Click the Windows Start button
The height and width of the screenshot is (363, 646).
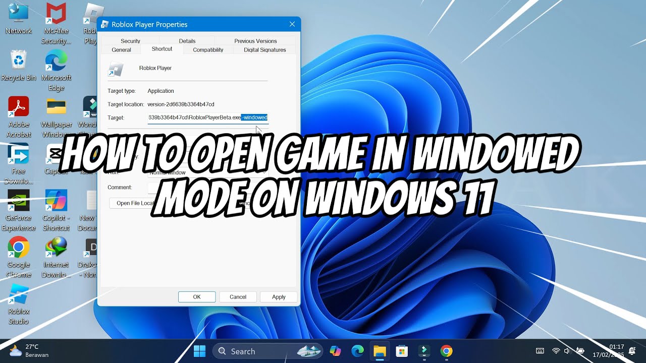point(200,351)
